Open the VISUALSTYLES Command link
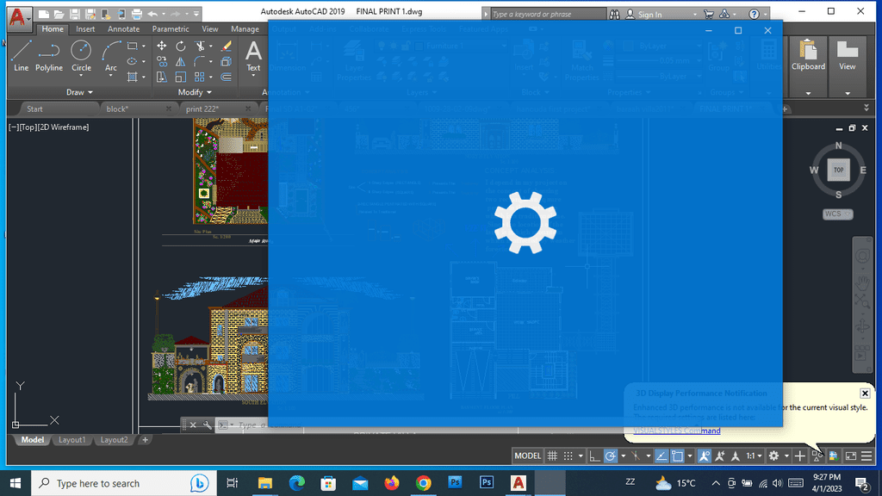This screenshot has height=496, width=882. coord(677,431)
